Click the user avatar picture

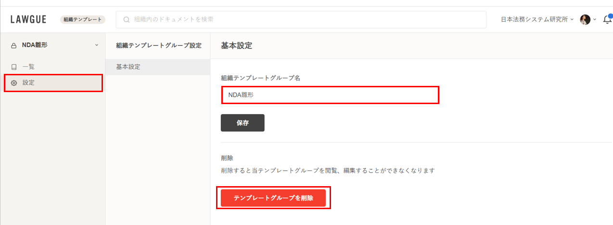585,20
